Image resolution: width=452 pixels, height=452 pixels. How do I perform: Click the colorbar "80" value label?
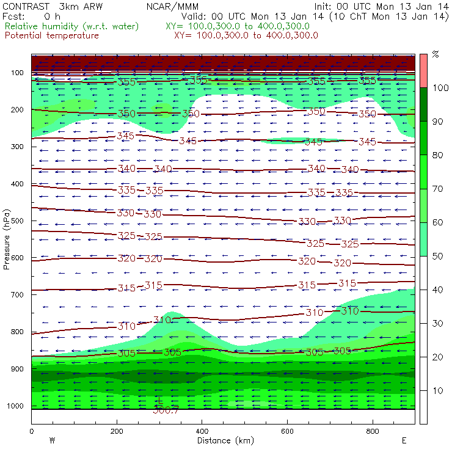[x=437, y=155]
